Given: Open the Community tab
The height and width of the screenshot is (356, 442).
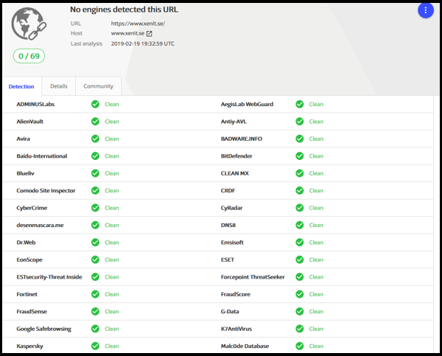Looking at the screenshot, I should 98,86.
